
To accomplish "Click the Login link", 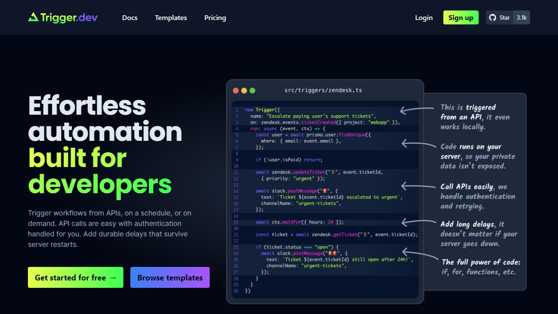I will (x=424, y=18).
